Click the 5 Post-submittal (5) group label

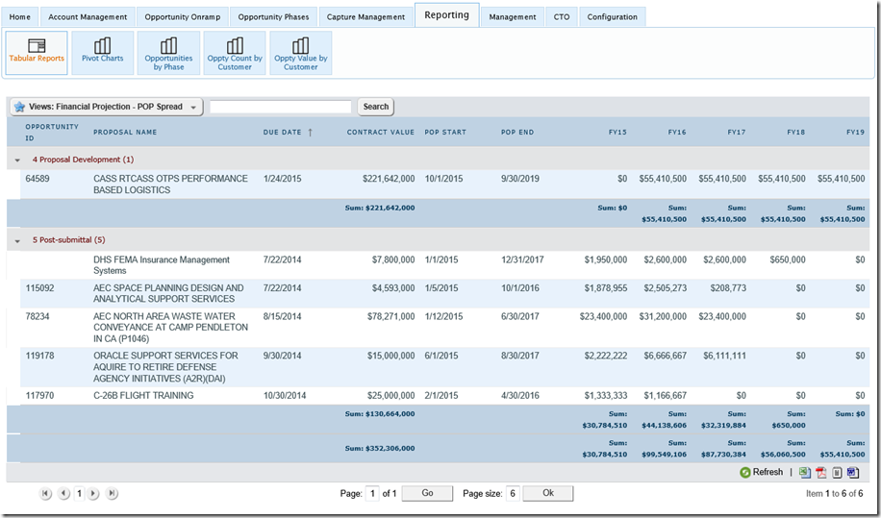click(68, 240)
